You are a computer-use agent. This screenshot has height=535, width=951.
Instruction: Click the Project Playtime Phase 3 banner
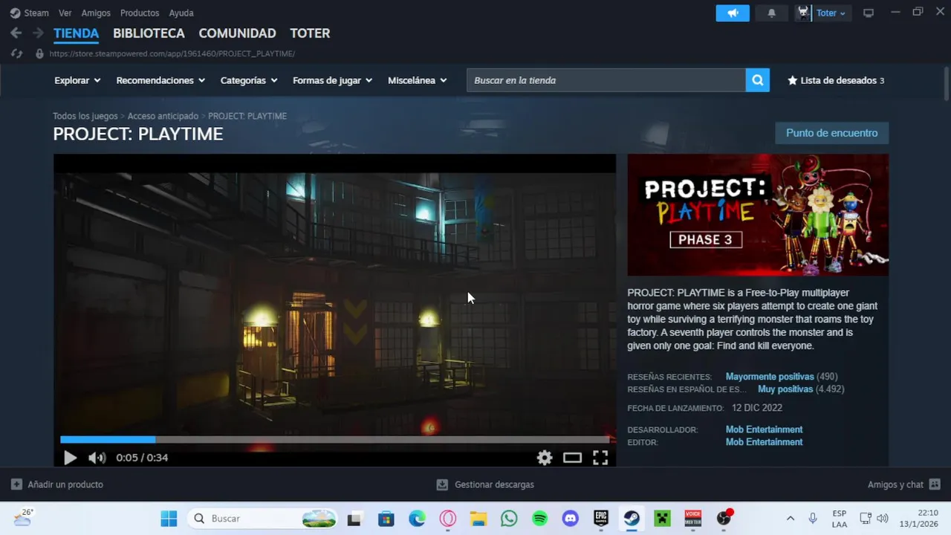click(x=758, y=215)
